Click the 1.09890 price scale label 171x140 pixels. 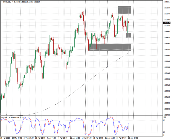167,32
